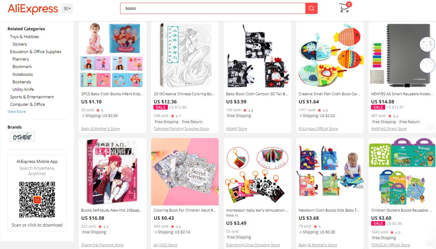The width and height of the screenshot is (436, 249).
Task: Click the AD badge on NEWYES notebook
Action: [x=430, y=127]
